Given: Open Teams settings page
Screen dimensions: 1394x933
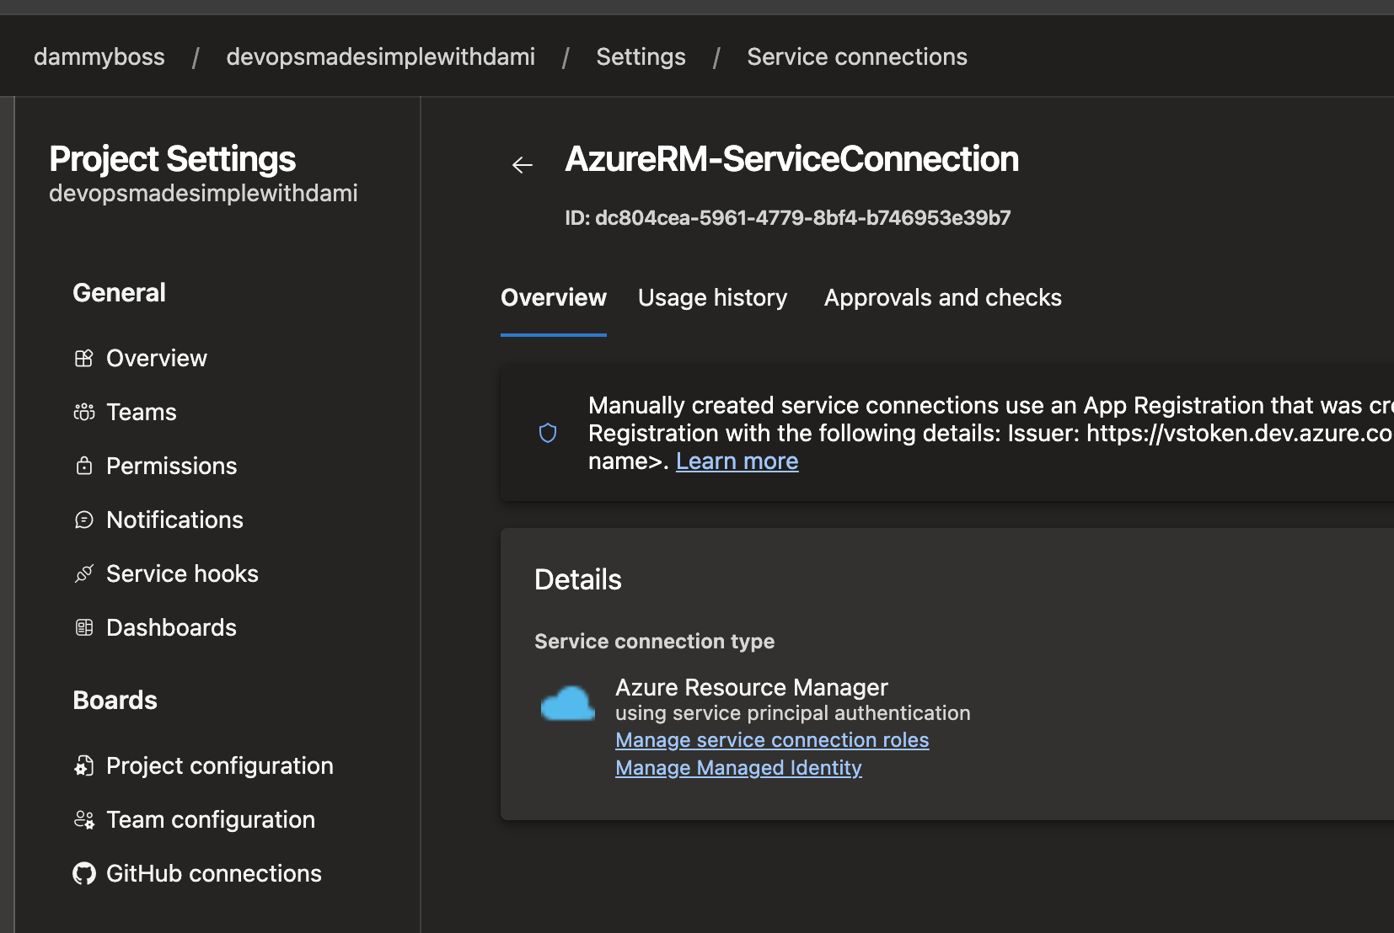Looking at the screenshot, I should coord(142,413).
